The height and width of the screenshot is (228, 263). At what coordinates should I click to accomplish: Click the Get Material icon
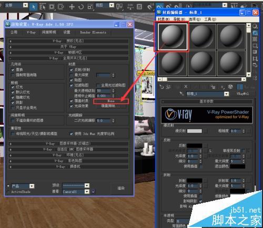pos(161,87)
